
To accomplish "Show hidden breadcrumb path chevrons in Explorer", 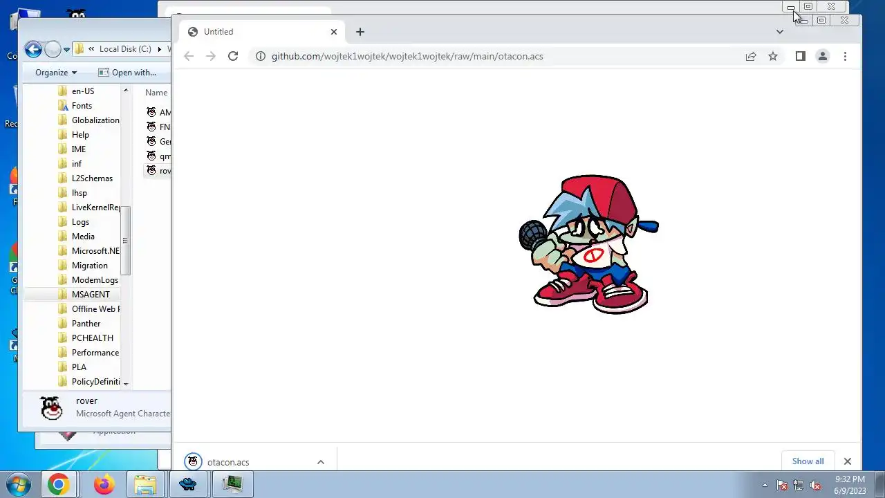I will point(91,49).
